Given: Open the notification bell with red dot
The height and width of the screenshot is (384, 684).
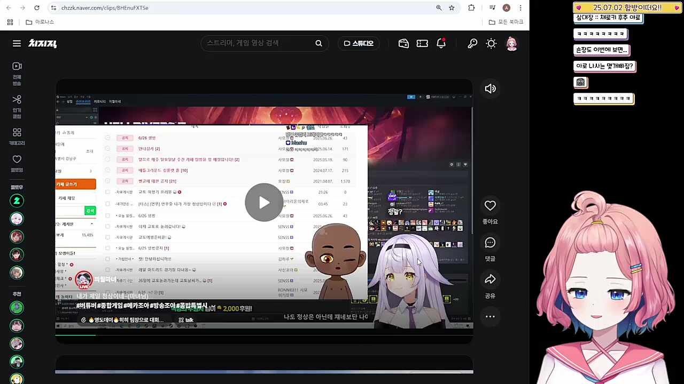Looking at the screenshot, I should 441,43.
